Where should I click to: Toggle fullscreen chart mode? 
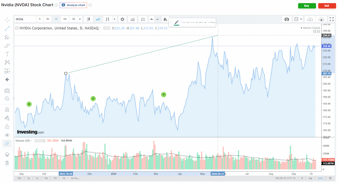[332, 19]
